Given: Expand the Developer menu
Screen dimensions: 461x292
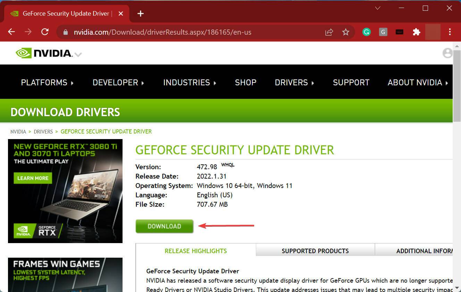Looking at the screenshot, I should pyautogui.click(x=118, y=83).
